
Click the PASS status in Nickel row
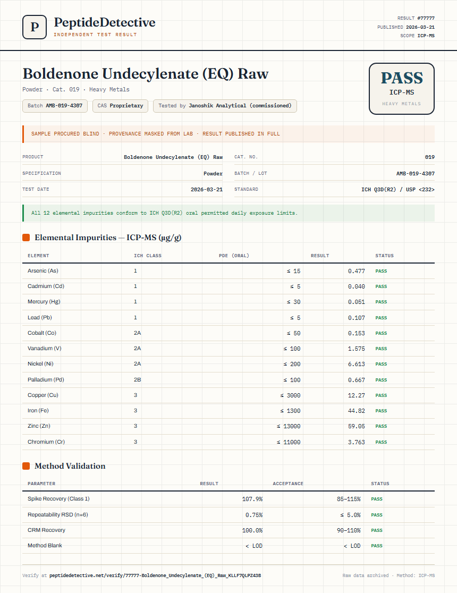381,364
